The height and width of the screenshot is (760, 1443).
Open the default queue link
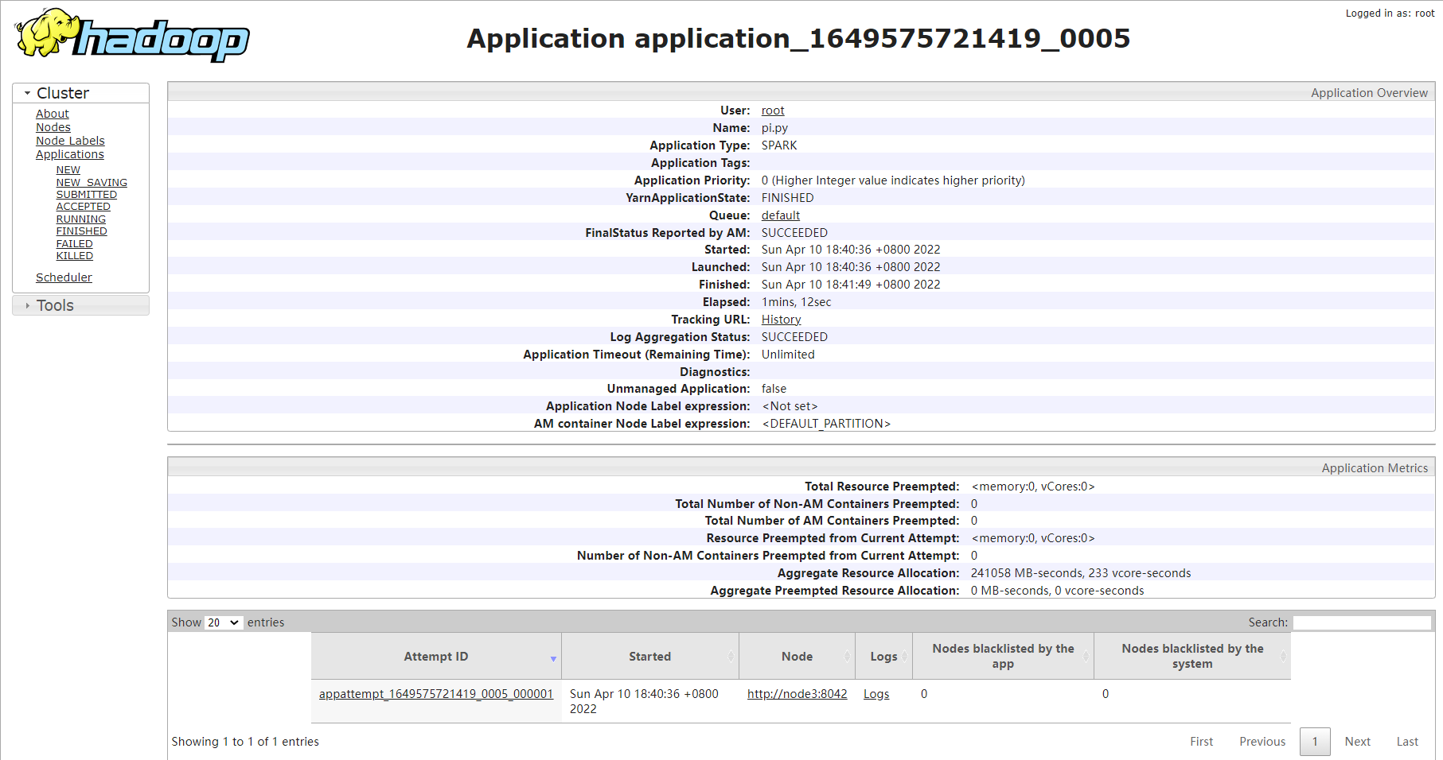coord(781,215)
